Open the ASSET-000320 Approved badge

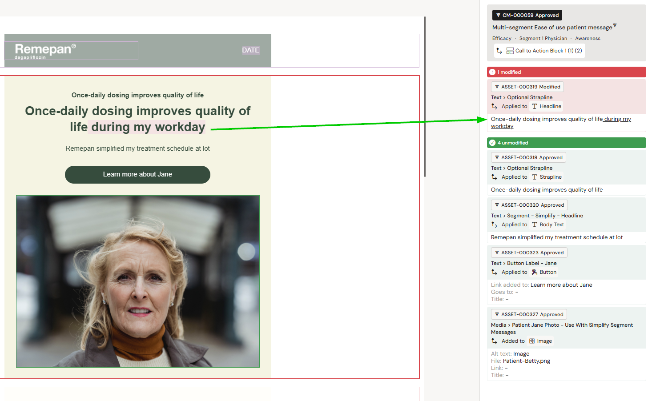coord(529,205)
